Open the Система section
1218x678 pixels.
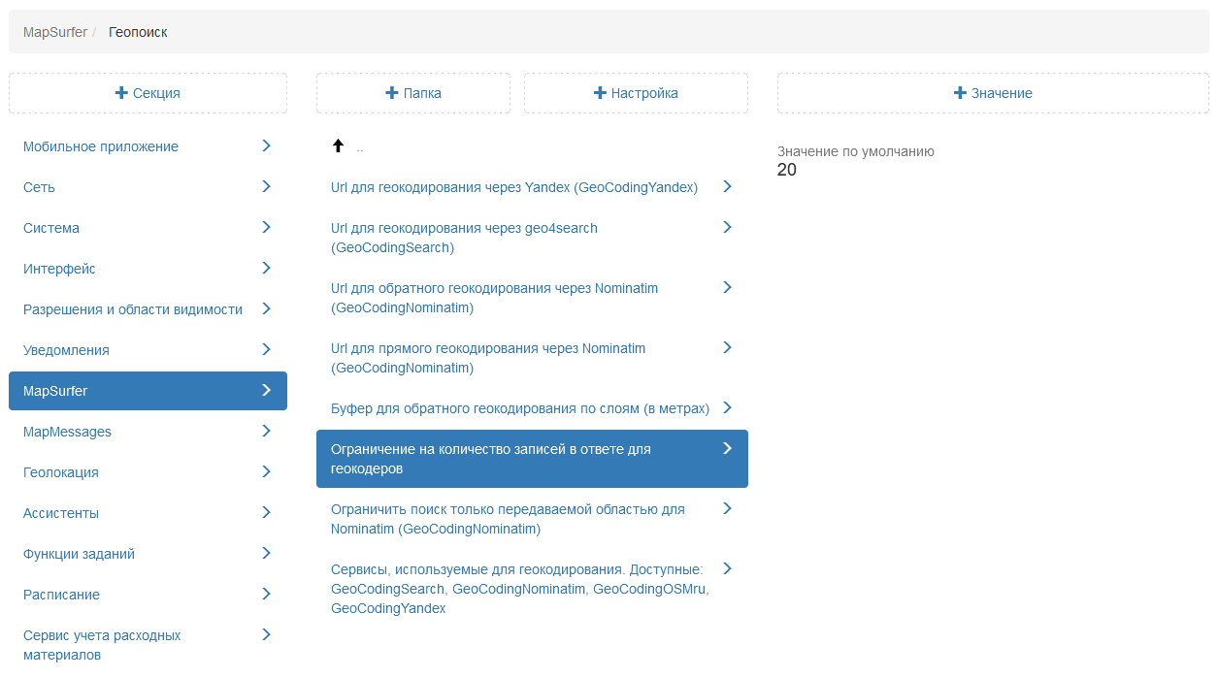[x=148, y=228]
